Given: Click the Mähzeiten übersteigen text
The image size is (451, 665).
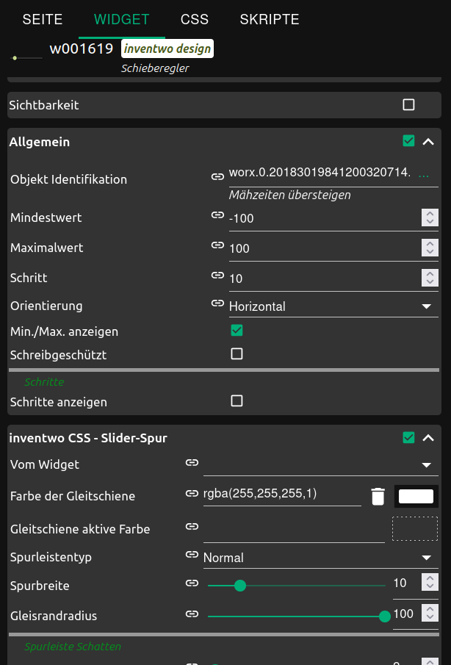Looking at the screenshot, I should coord(290,195).
